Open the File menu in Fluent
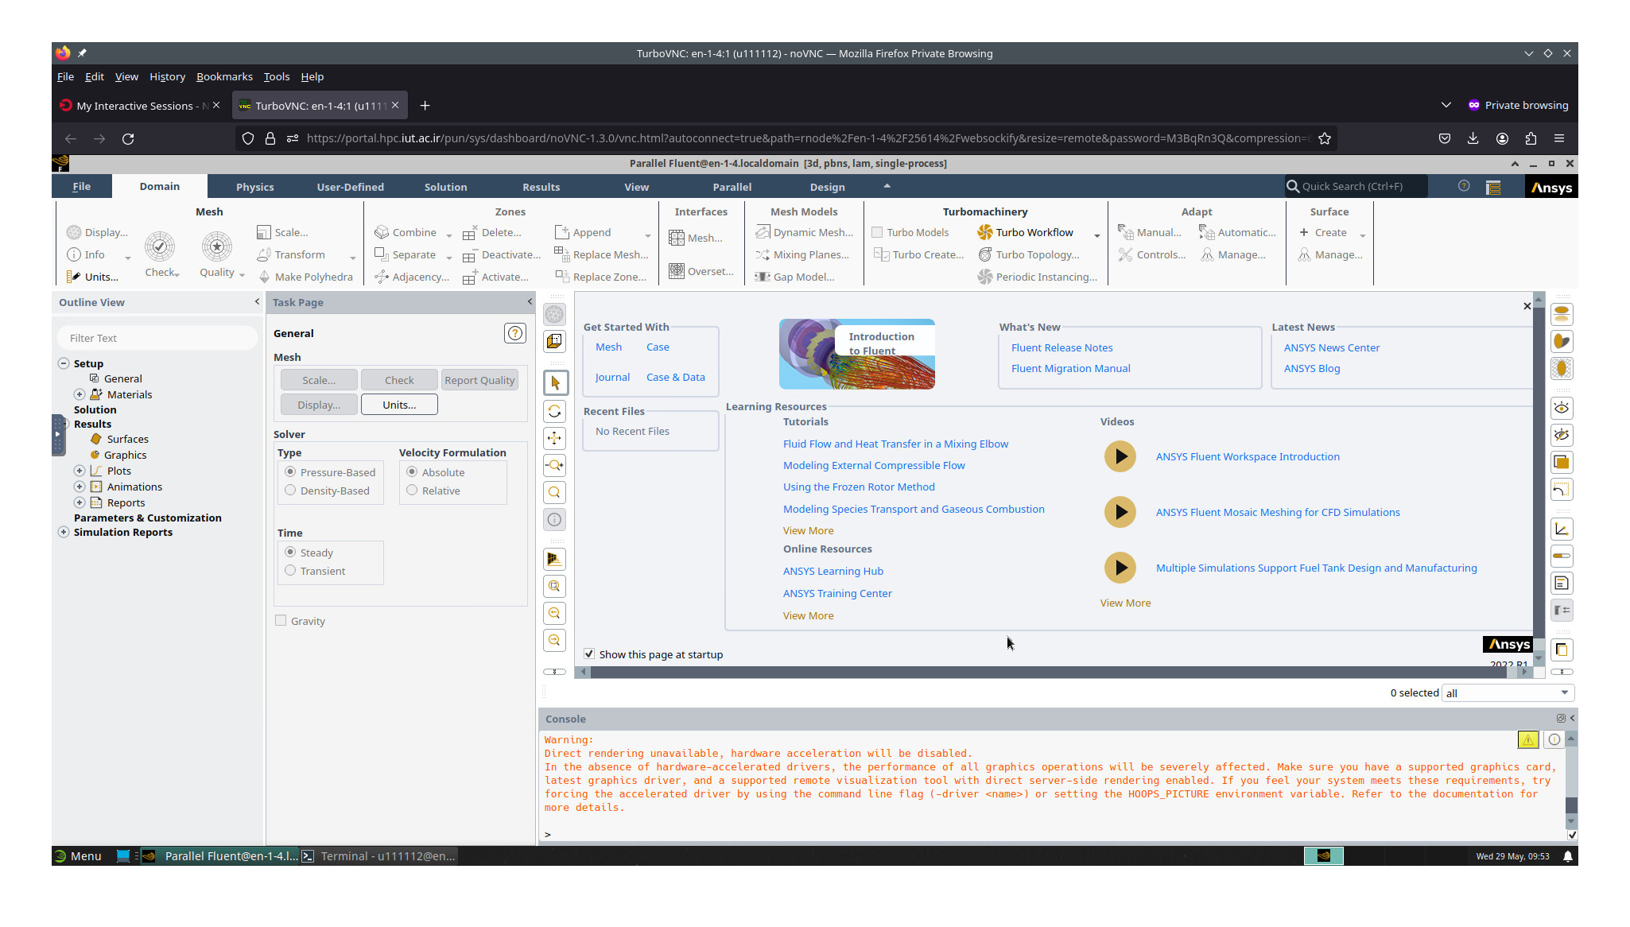1630x927 pixels. [x=81, y=187]
